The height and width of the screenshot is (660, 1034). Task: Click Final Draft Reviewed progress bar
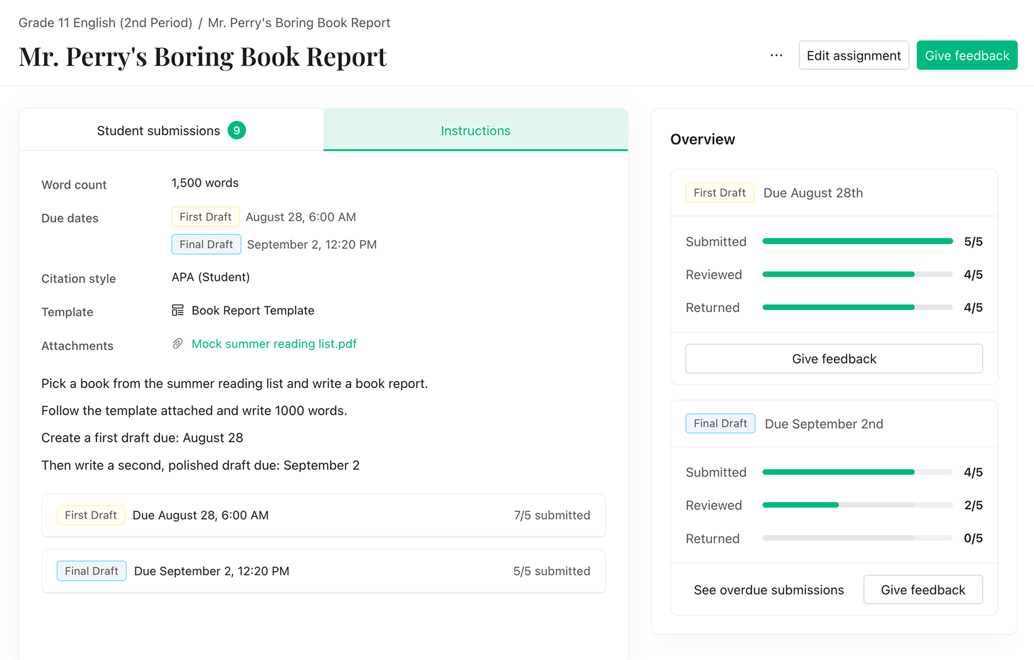pos(858,505)
